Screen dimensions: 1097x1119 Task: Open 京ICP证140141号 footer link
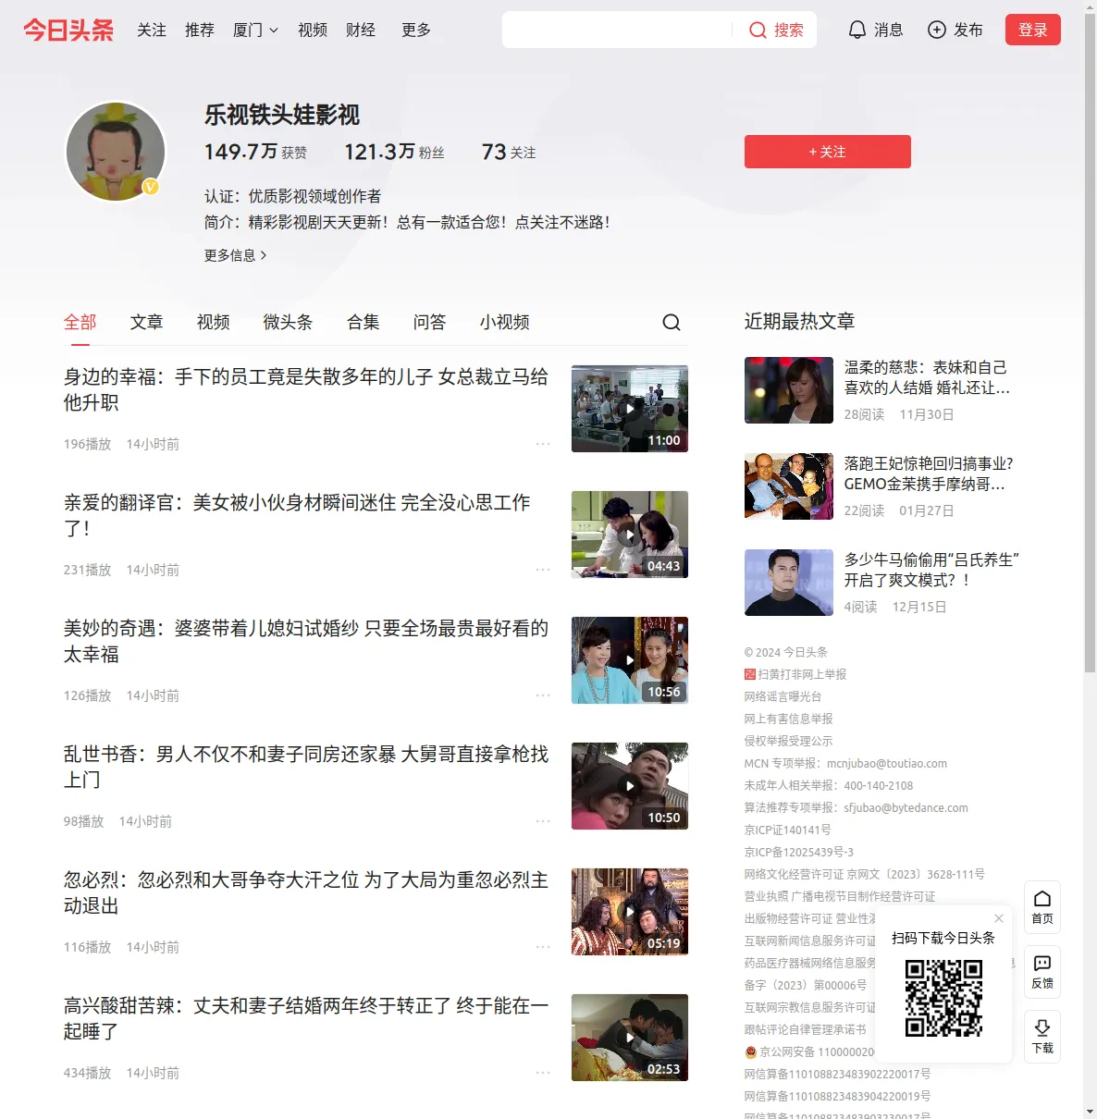pyautogui.click(x=787, y=830)
